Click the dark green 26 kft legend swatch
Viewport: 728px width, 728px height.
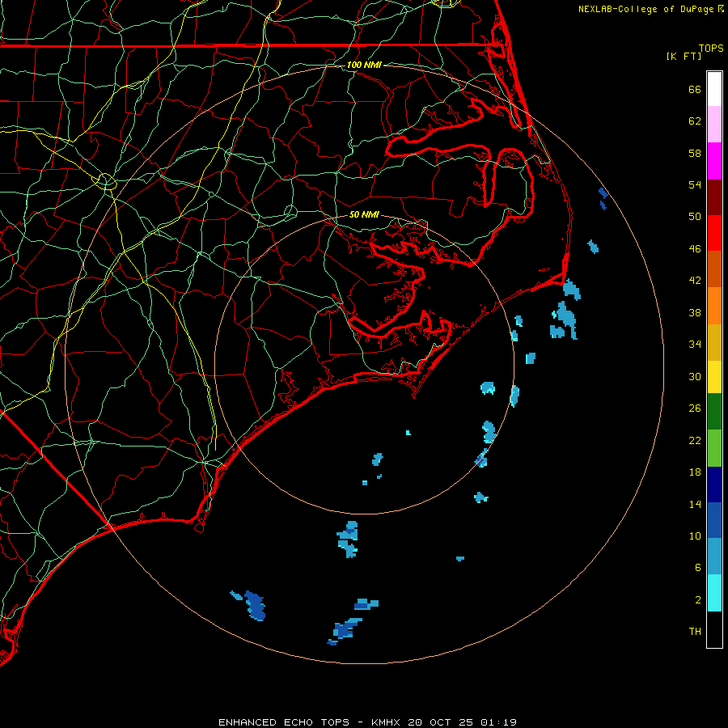coord(714,412)
